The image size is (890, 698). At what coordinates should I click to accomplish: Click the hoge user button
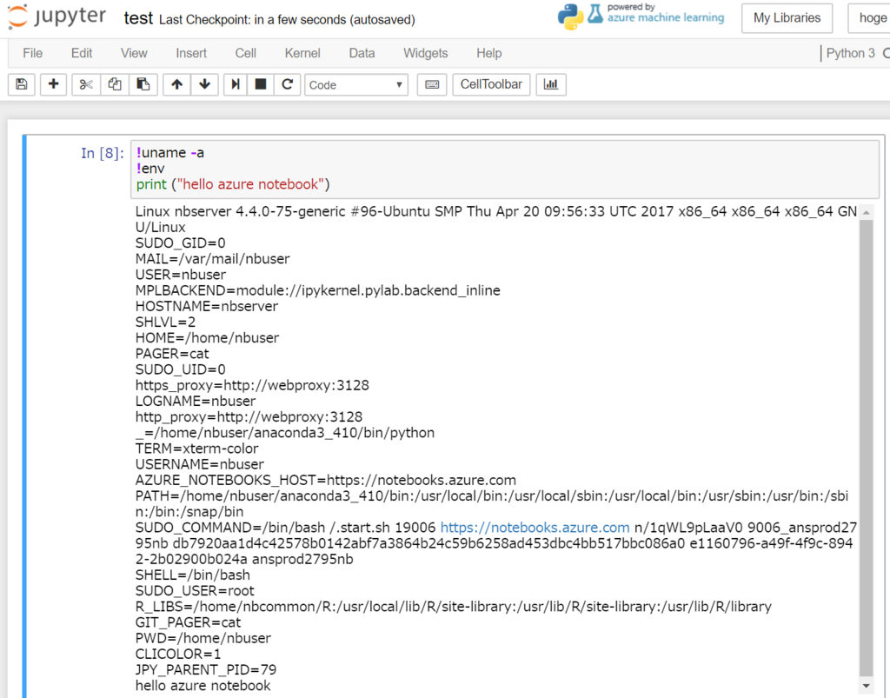tap(869, 18)
